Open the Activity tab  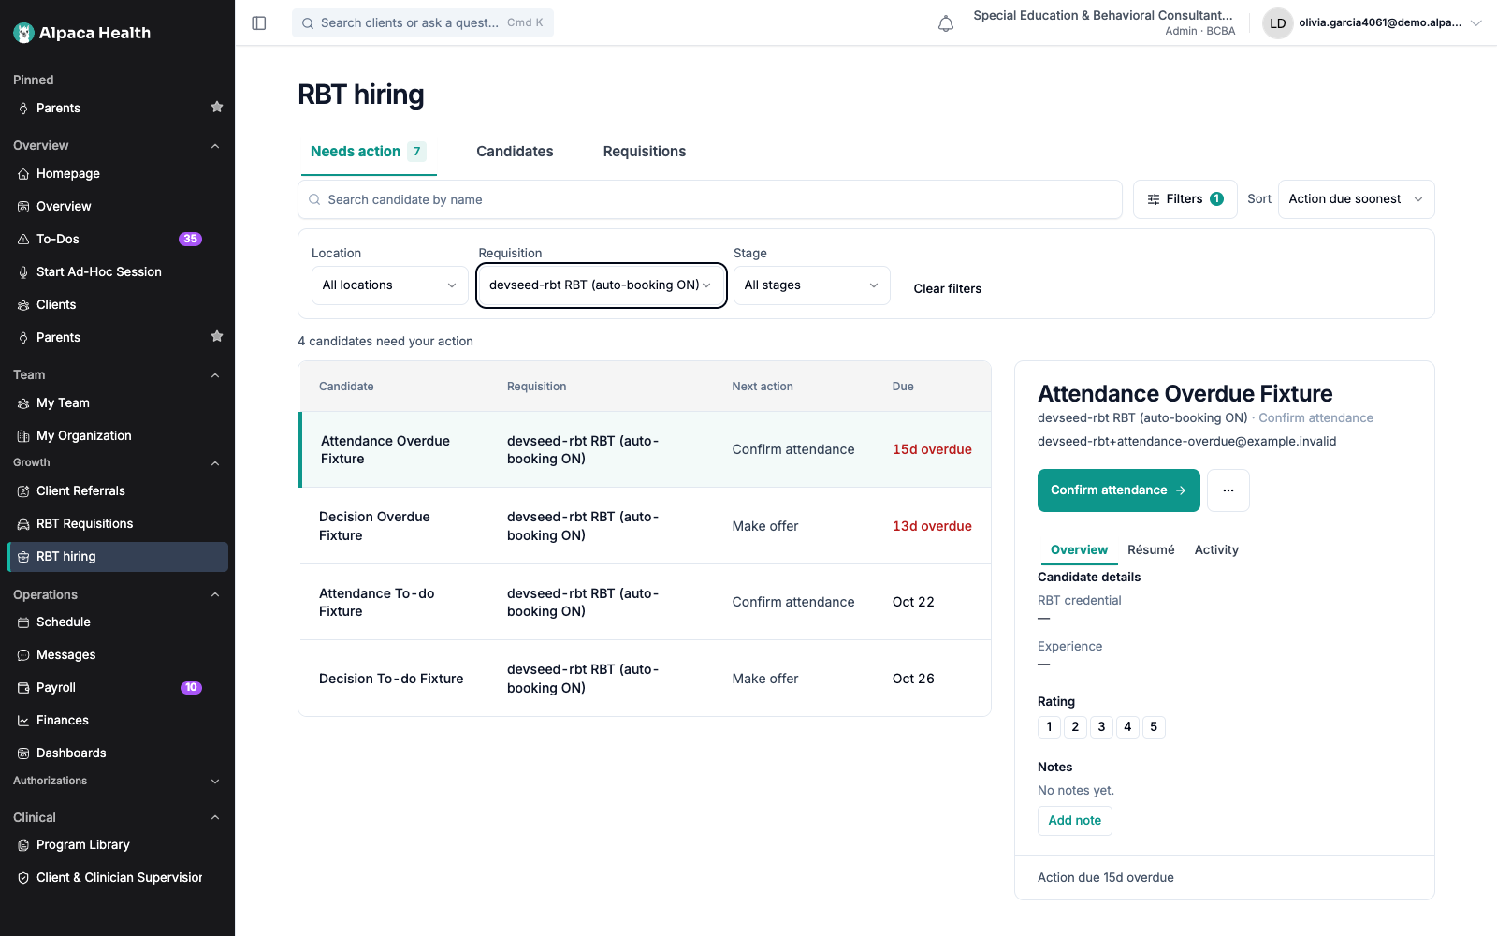click(x=1216, y=550)
